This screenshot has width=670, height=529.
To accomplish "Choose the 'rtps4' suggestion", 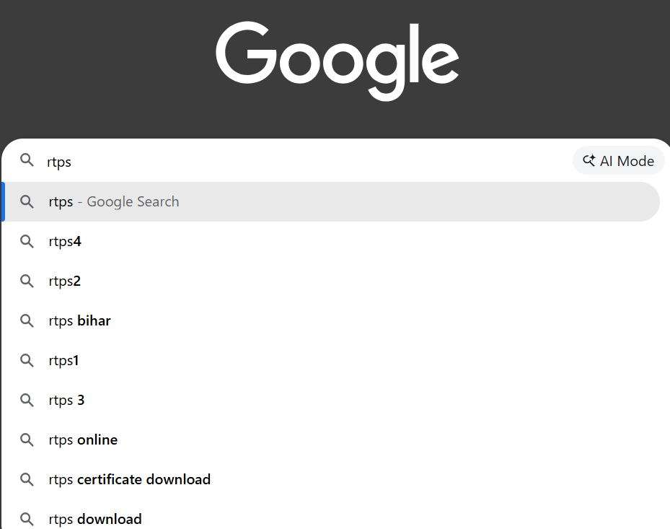I will 65,242.
